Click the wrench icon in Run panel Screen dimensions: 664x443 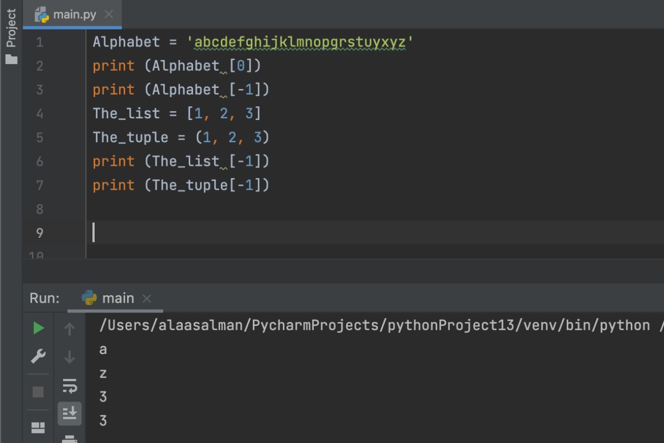coord(38,357)
